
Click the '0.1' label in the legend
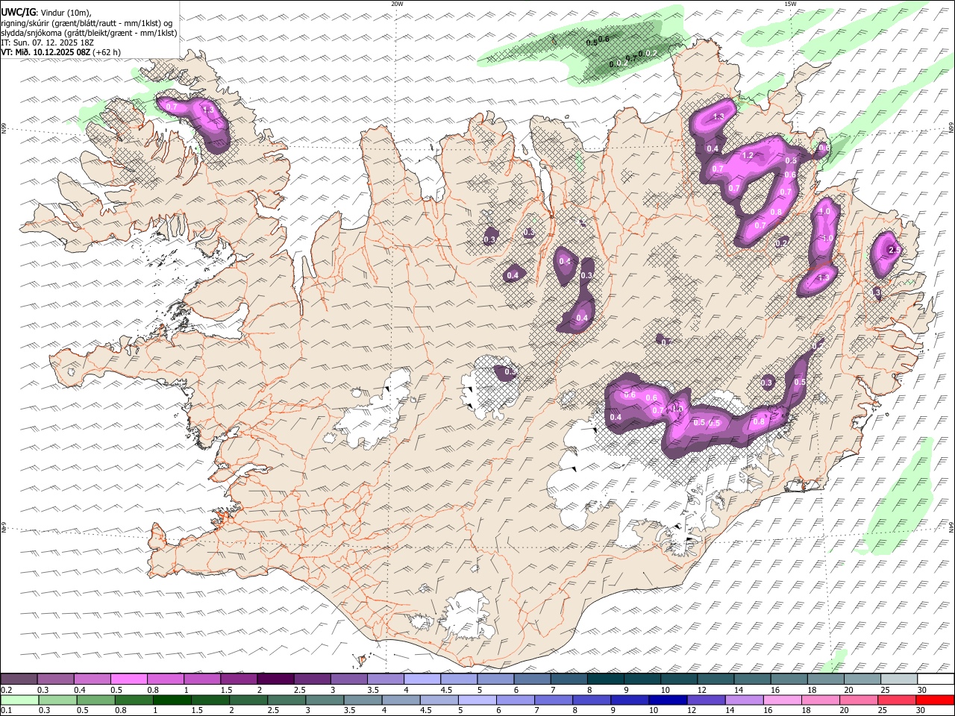point(7,711)
